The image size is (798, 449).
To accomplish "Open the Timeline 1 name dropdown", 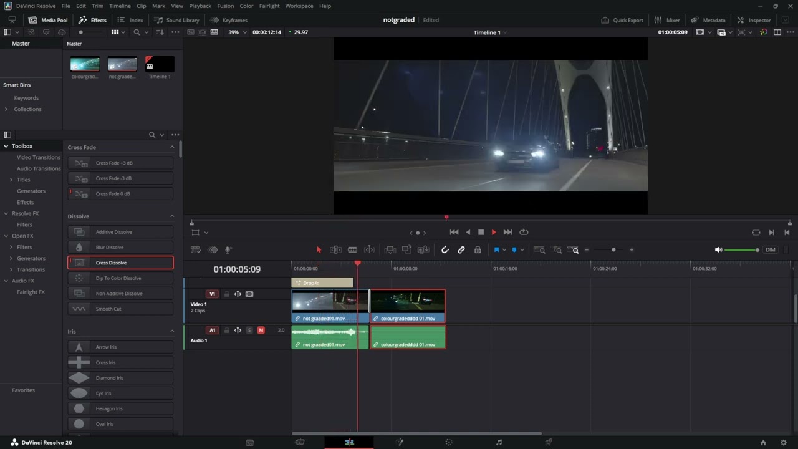I will point(490,32).
